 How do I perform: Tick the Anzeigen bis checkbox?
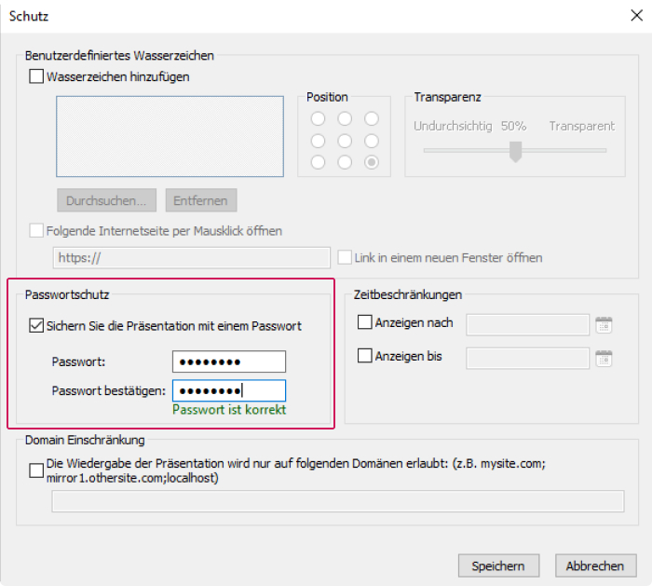[365, 356]
